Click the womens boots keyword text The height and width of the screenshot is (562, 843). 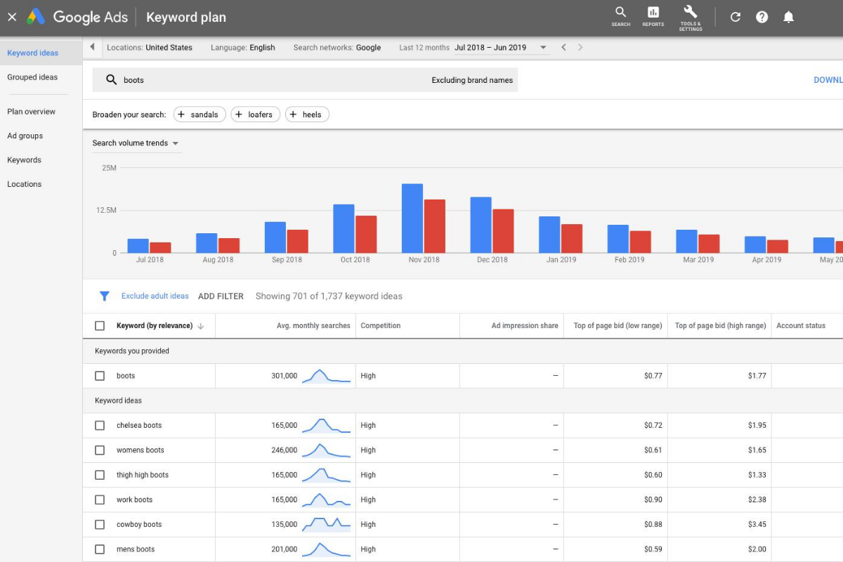point(140,450)
